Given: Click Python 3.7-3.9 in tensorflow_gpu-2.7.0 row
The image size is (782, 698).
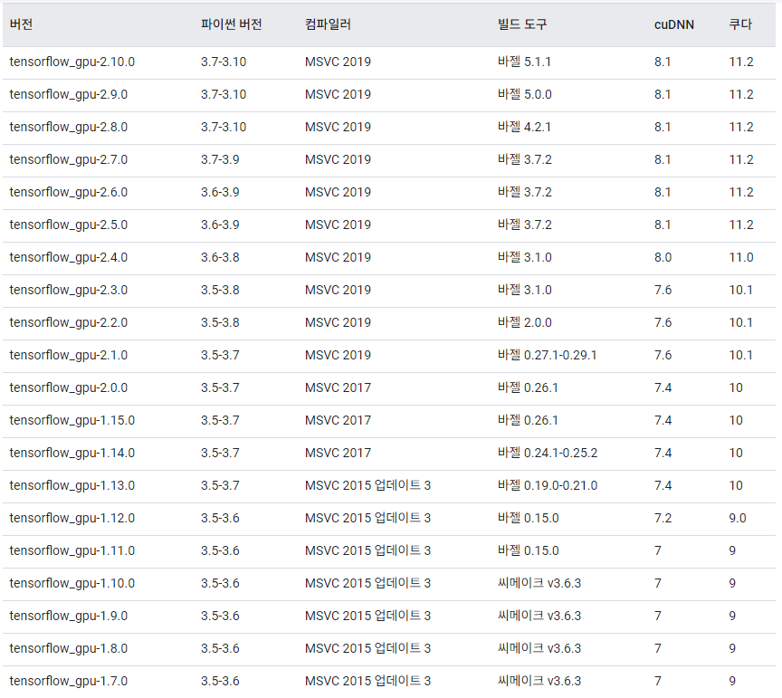Looking at the screenshot, I should coord(220,159).
